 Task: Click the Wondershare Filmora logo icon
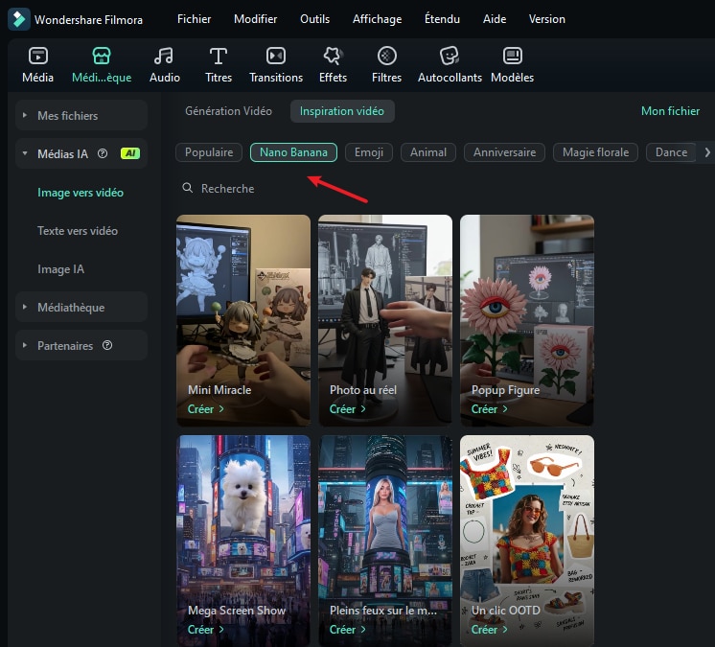coord(19,19)
